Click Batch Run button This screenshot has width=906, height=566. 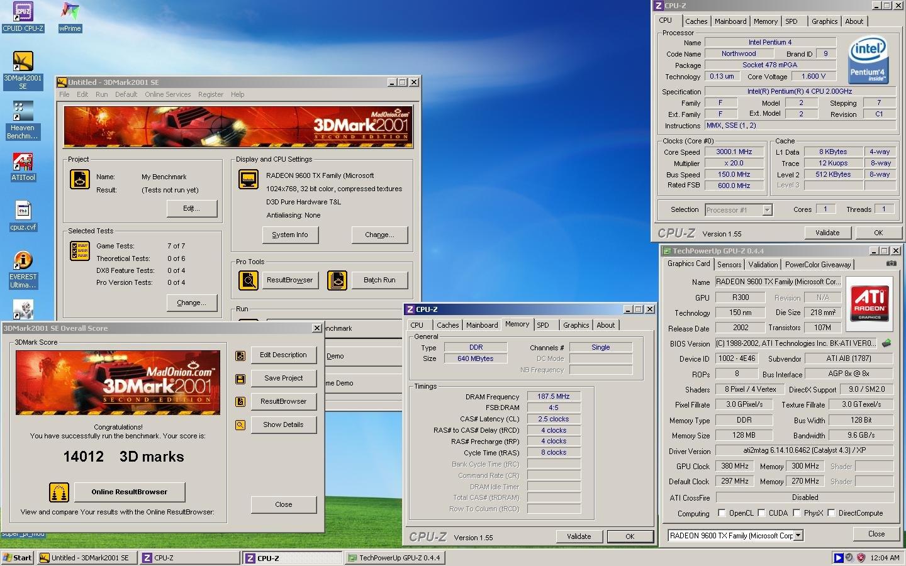point(379,280)
